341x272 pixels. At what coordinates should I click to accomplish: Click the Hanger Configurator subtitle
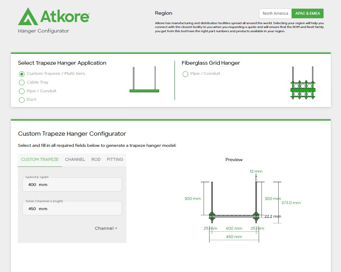(43, 31)
